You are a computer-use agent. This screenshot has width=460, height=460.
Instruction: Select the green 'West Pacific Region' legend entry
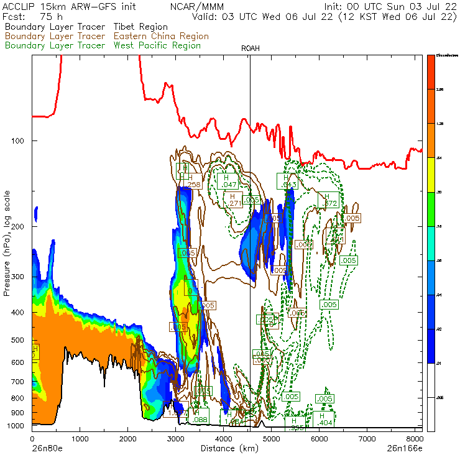157,45
